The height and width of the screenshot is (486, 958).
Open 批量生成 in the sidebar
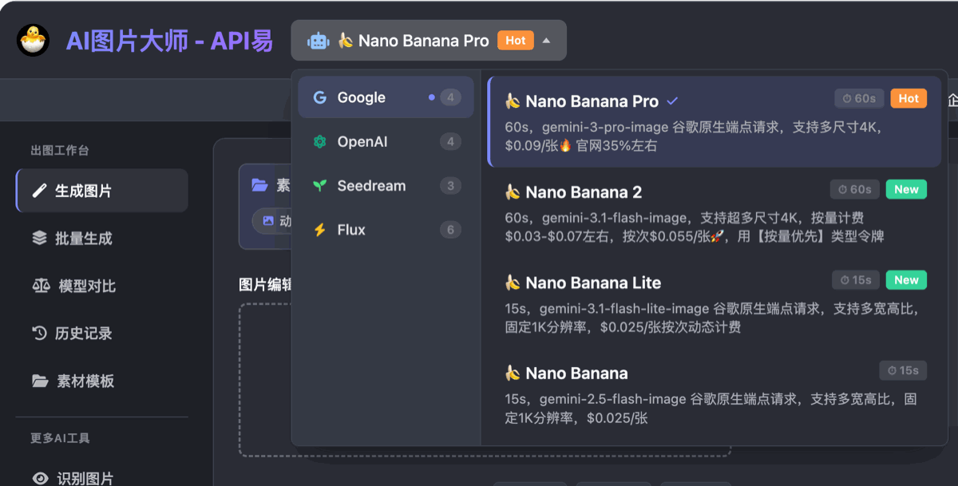tap(102, 238)
